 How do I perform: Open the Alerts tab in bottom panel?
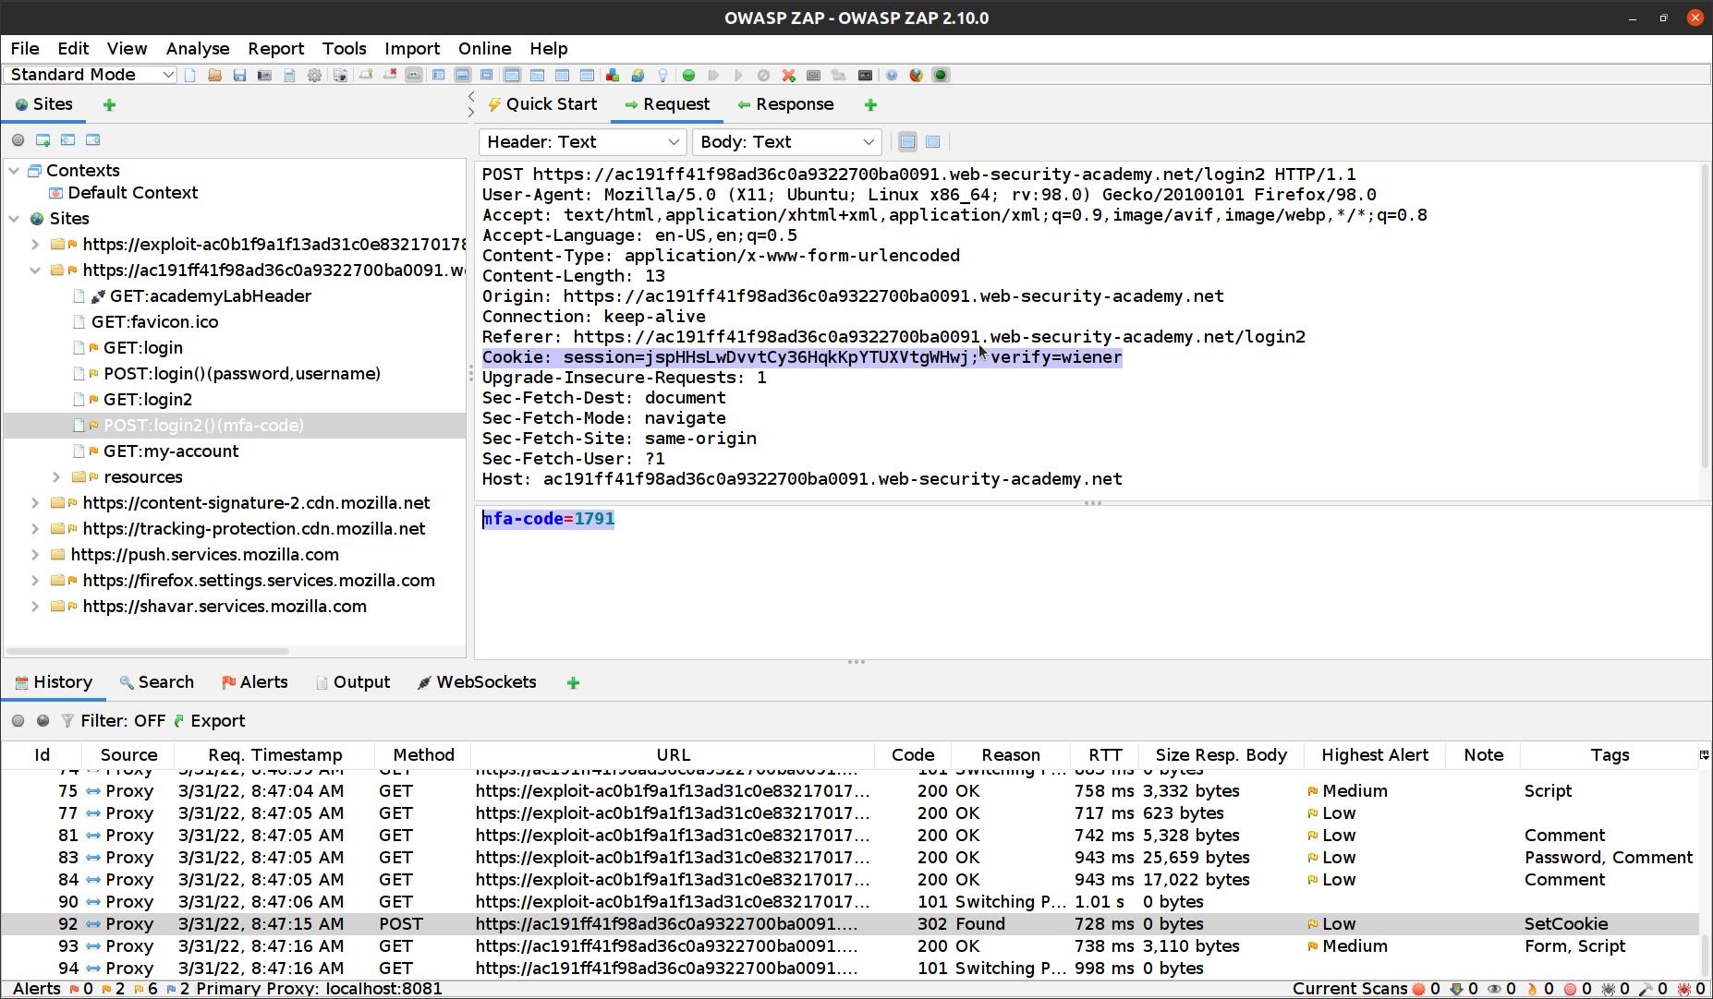[x=255, y=682]
